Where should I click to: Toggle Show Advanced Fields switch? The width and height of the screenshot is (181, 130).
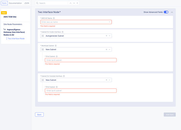pyautogui.click(x=166, y=12)
